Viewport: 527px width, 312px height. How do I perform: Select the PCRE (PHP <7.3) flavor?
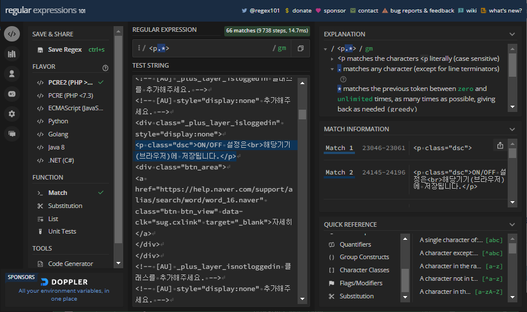pyautogui.click(x=70, y=95)
